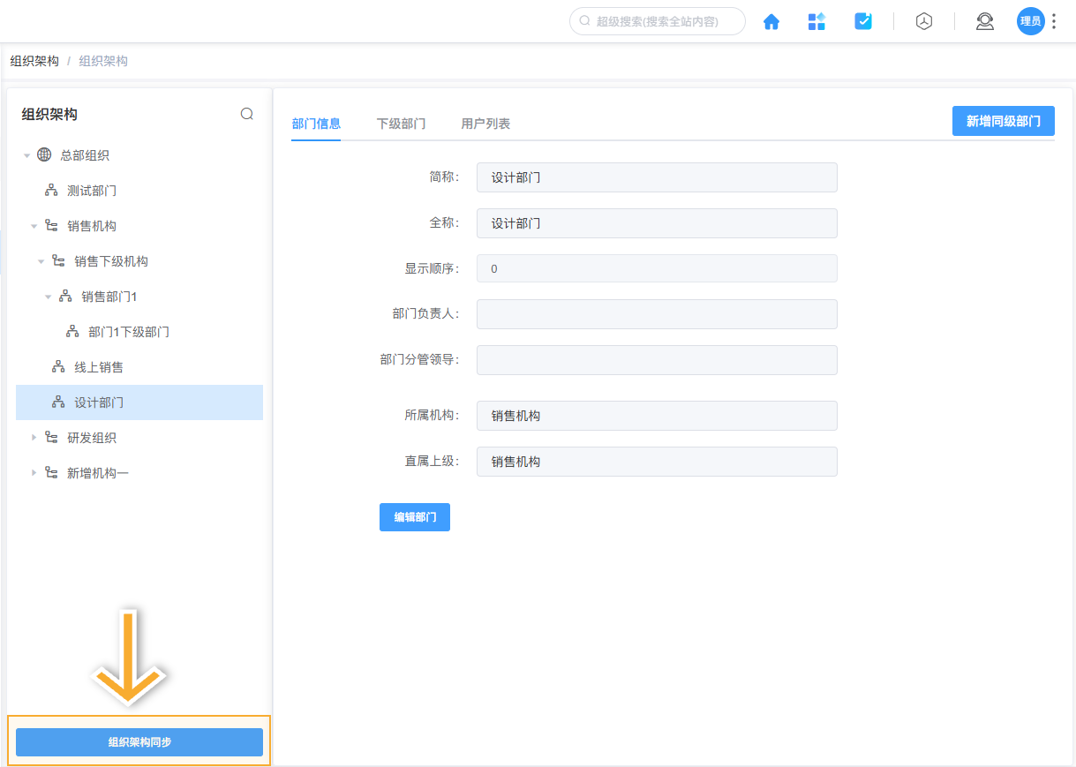Click the search magnifier in 组织架构 panel

pos(247,113)
